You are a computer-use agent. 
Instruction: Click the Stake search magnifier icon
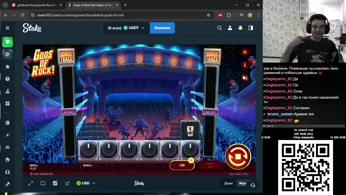click(219, 28)
